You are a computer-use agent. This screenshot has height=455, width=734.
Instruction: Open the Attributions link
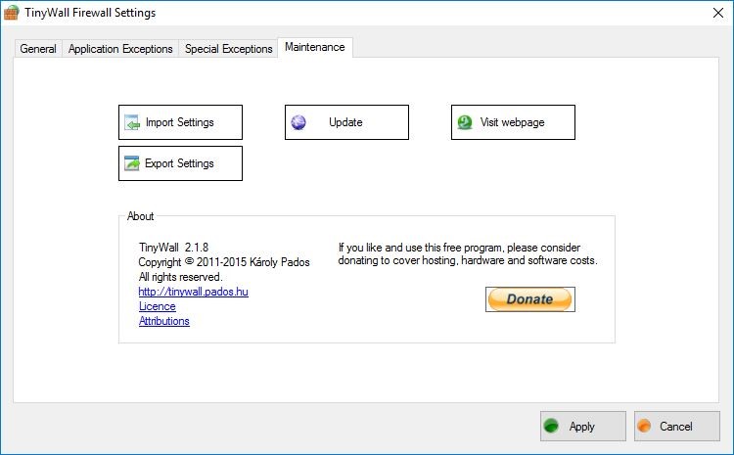163,321
